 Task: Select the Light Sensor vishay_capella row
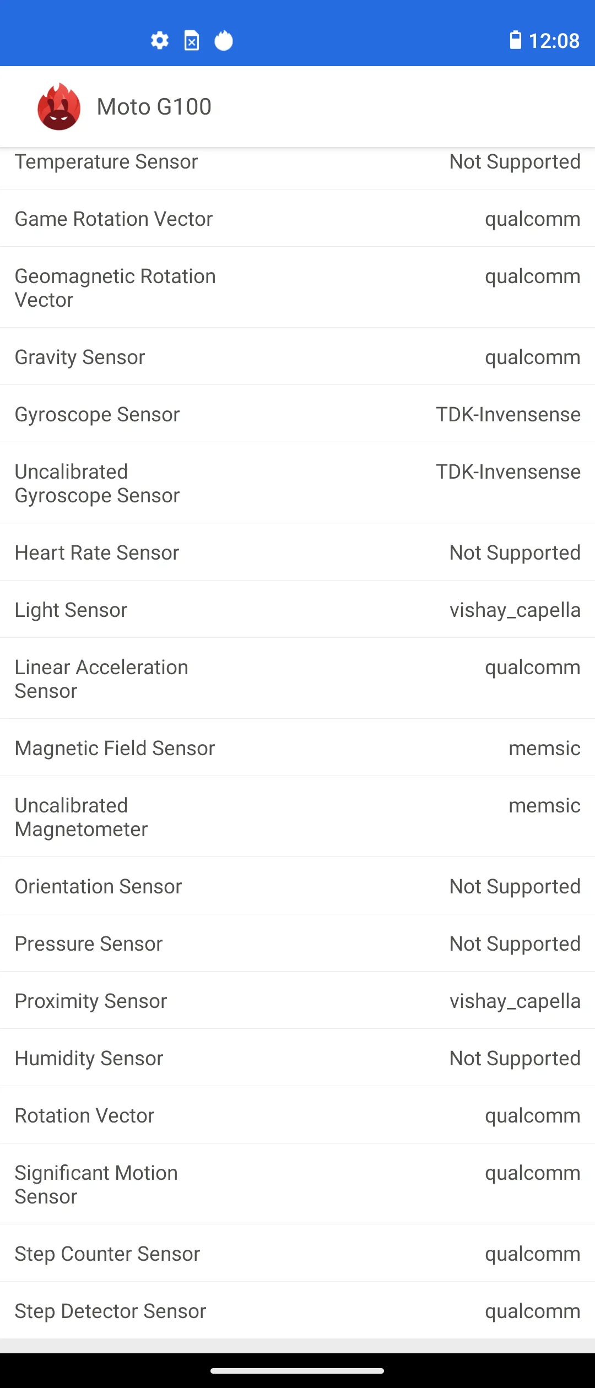click(x=297, y=610)
